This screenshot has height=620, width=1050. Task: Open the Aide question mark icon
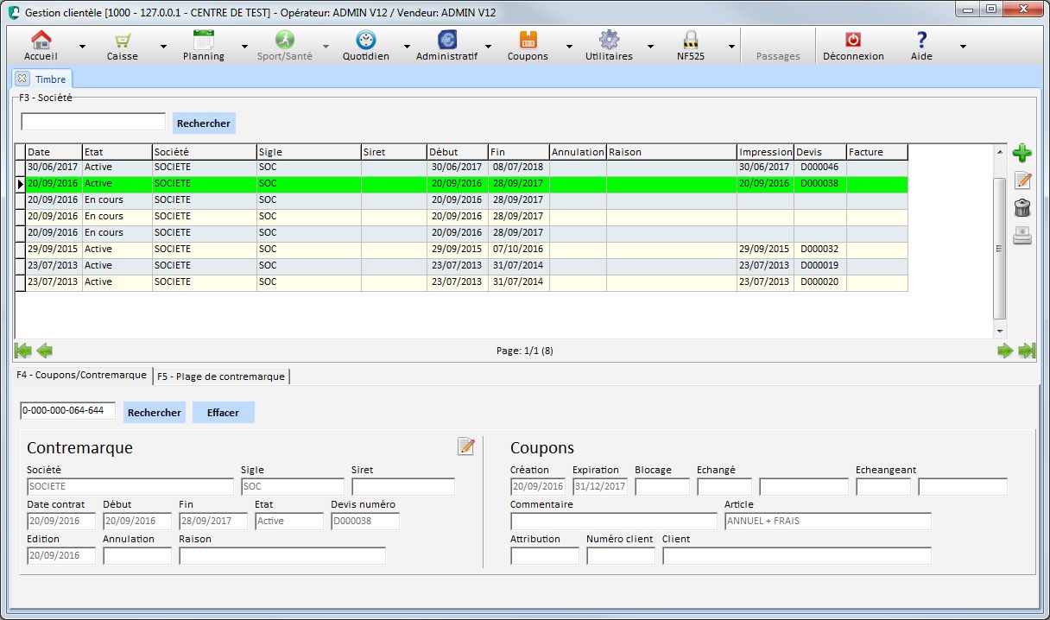pyautogui.click(x=921, y=40)
